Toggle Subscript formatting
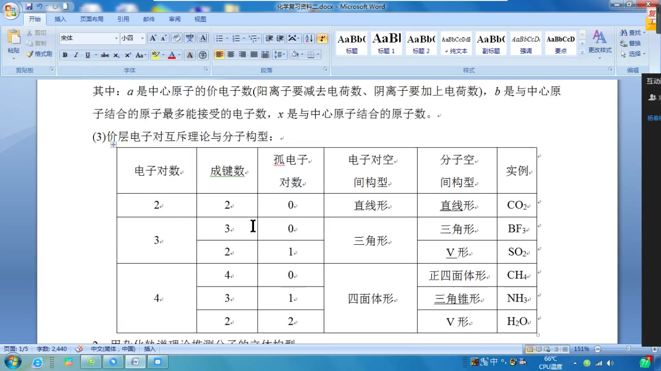This screenshot has height=371, width=661. [x=116, y=55]
